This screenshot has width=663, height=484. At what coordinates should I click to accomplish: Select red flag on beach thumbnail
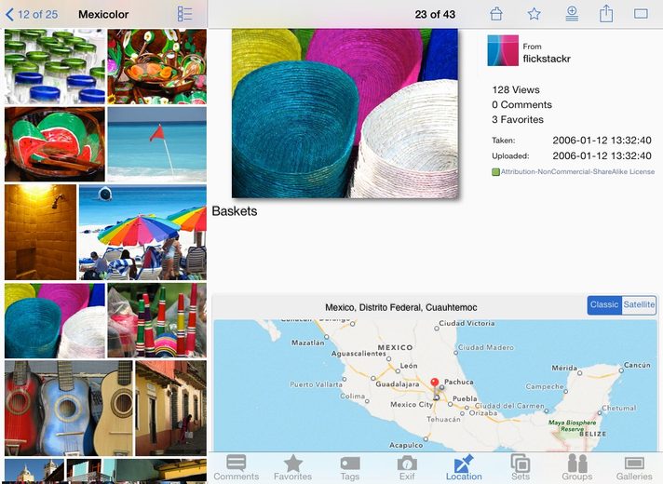(x=156, y=144)
